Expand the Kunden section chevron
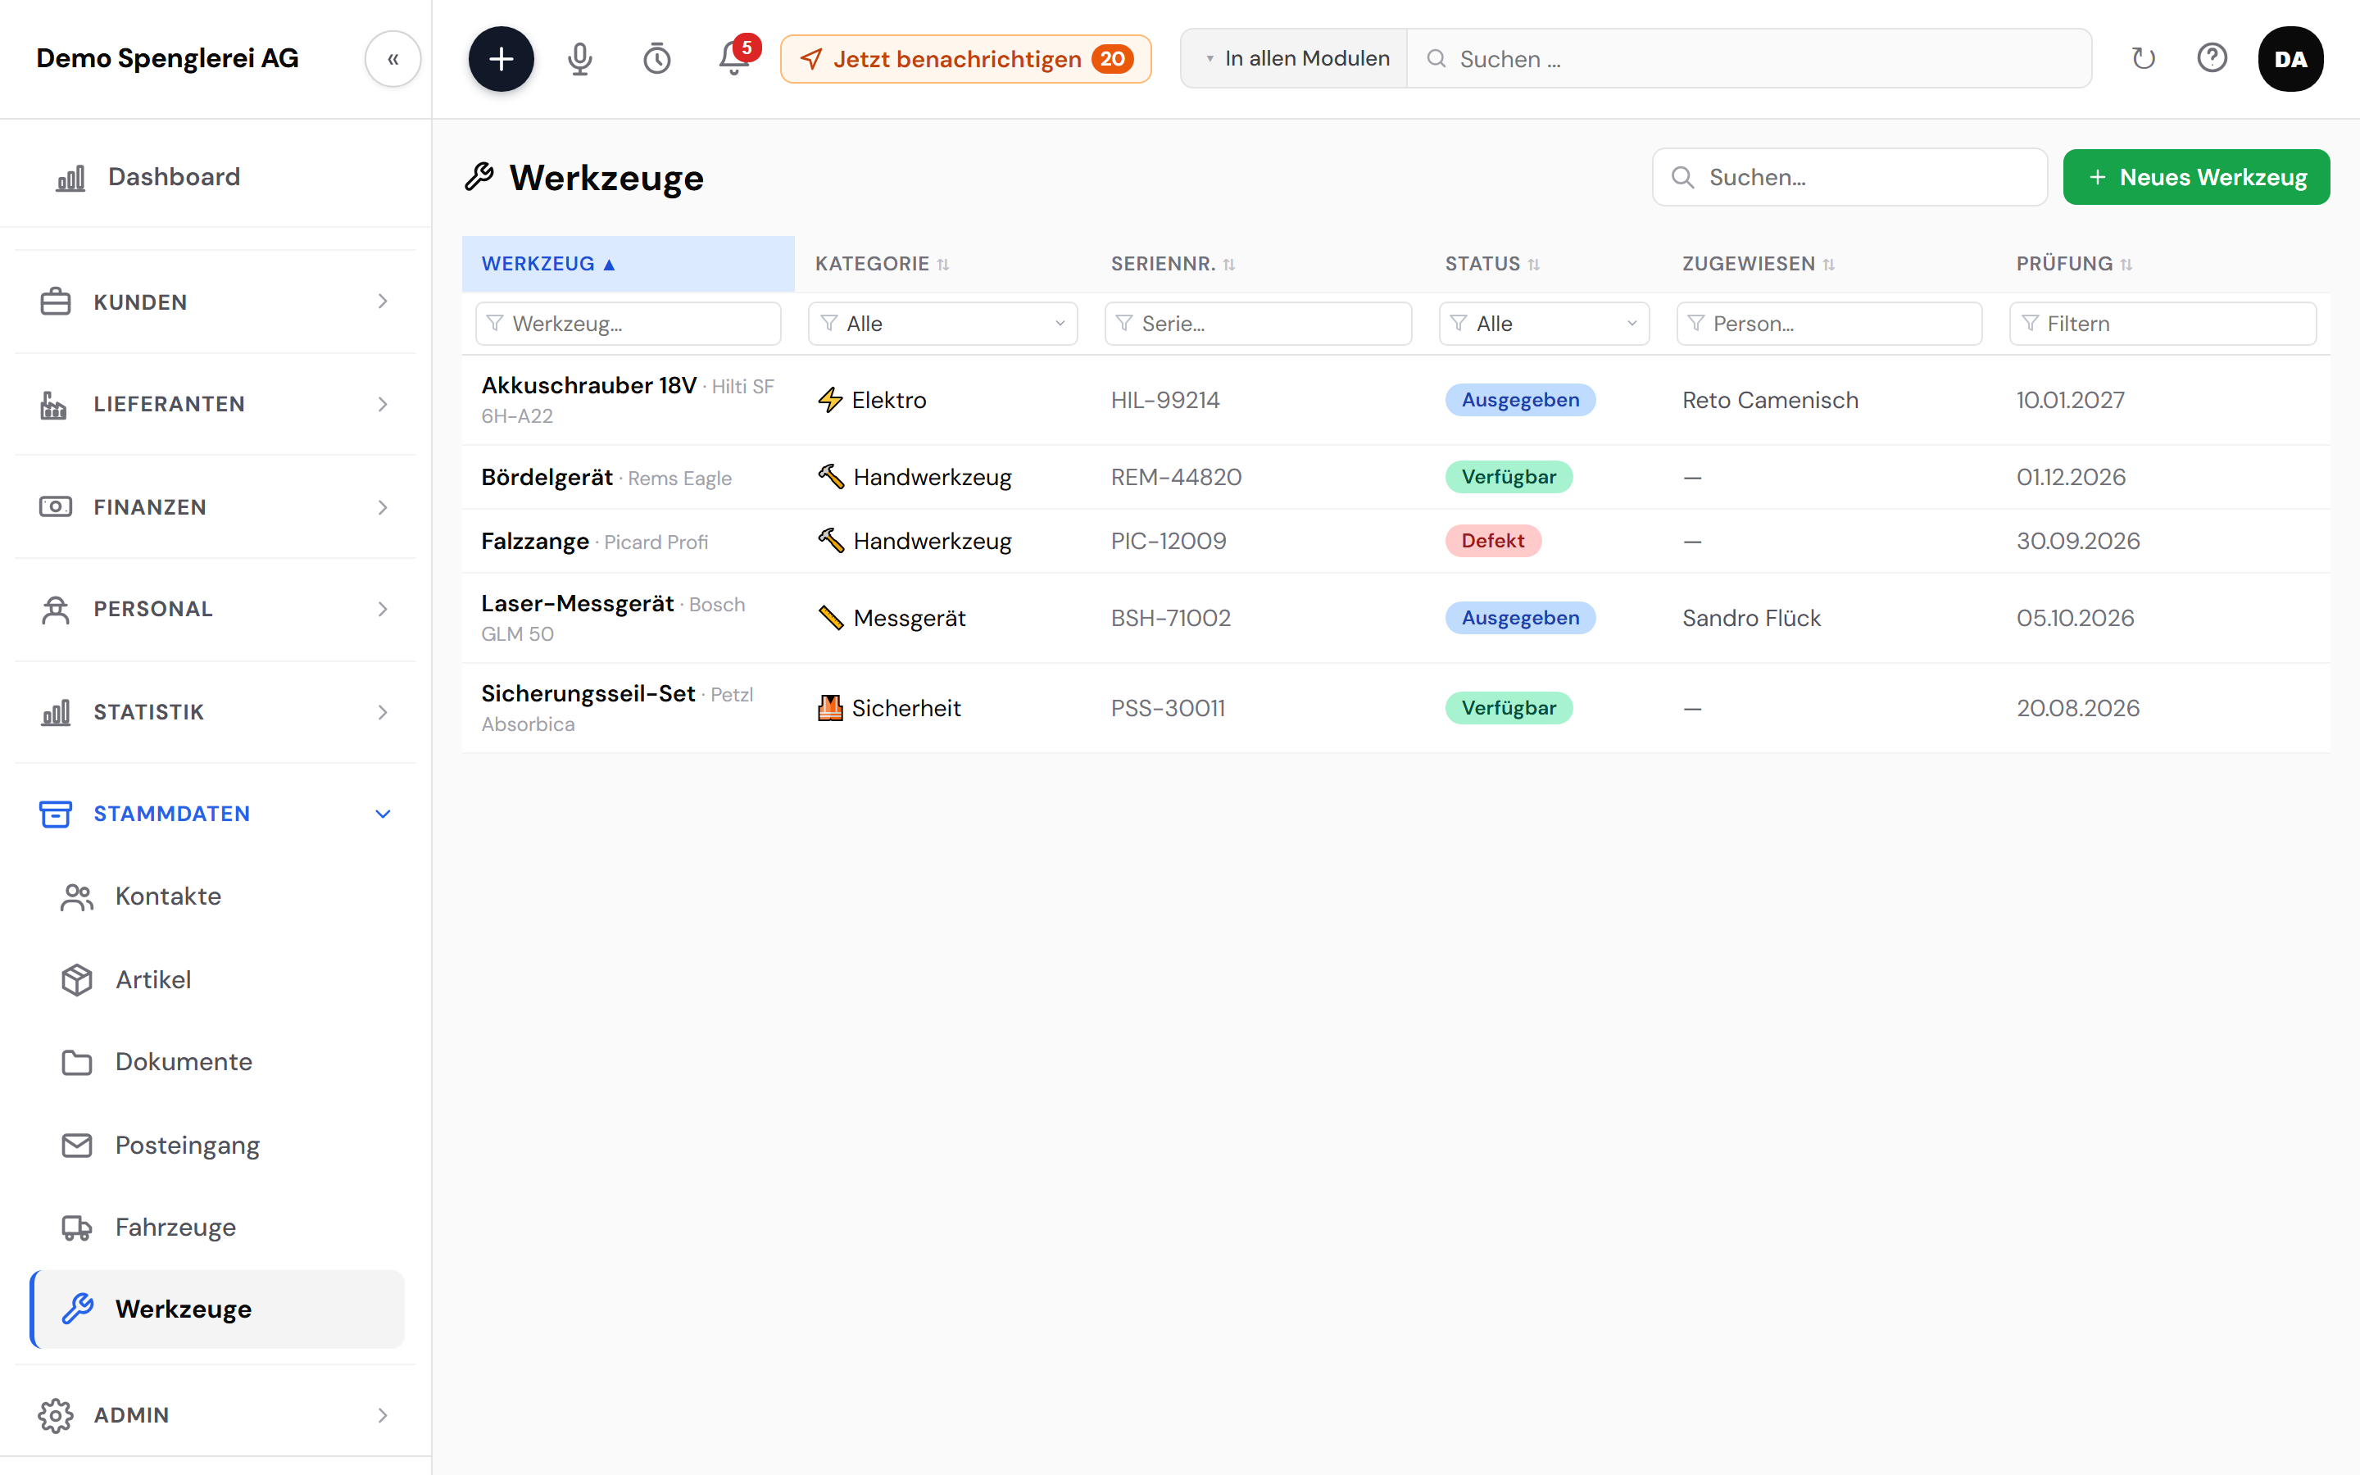This screenshot has width=2360, height=1475. (x=383, y=302)
